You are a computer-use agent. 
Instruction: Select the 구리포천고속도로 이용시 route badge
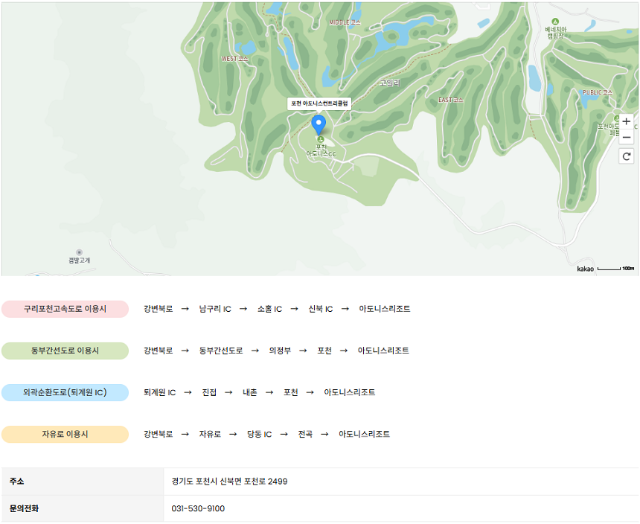coord(65,309)
